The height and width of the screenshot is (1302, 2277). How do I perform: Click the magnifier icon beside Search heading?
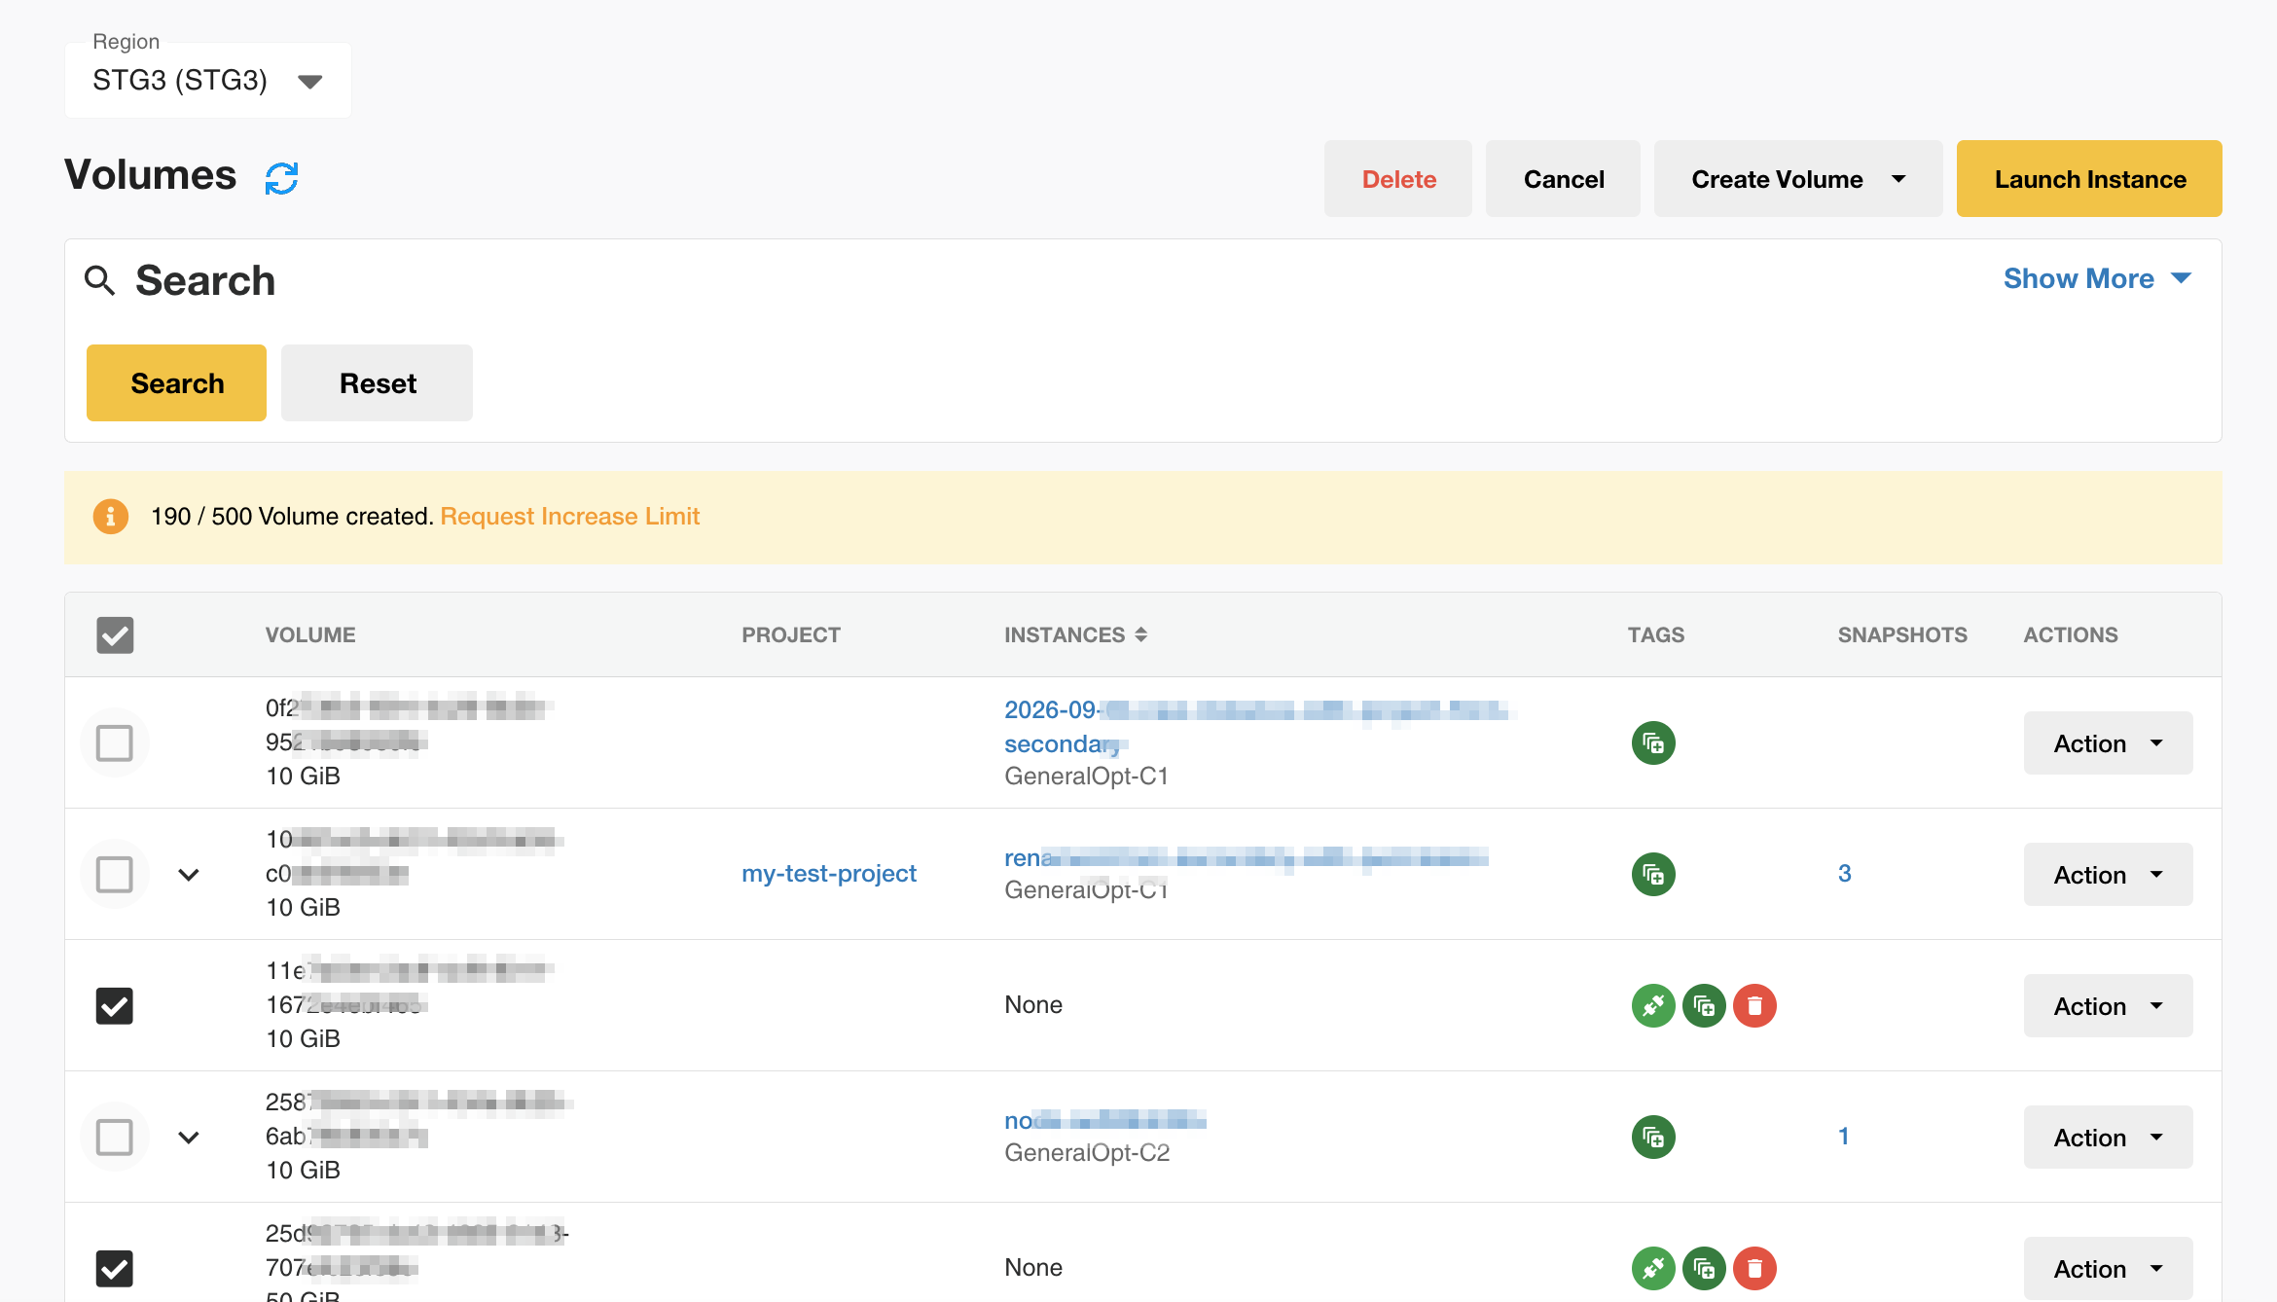(99, 280)
